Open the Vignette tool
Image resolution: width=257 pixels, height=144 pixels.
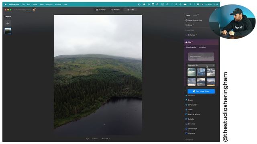coord(190,133)
